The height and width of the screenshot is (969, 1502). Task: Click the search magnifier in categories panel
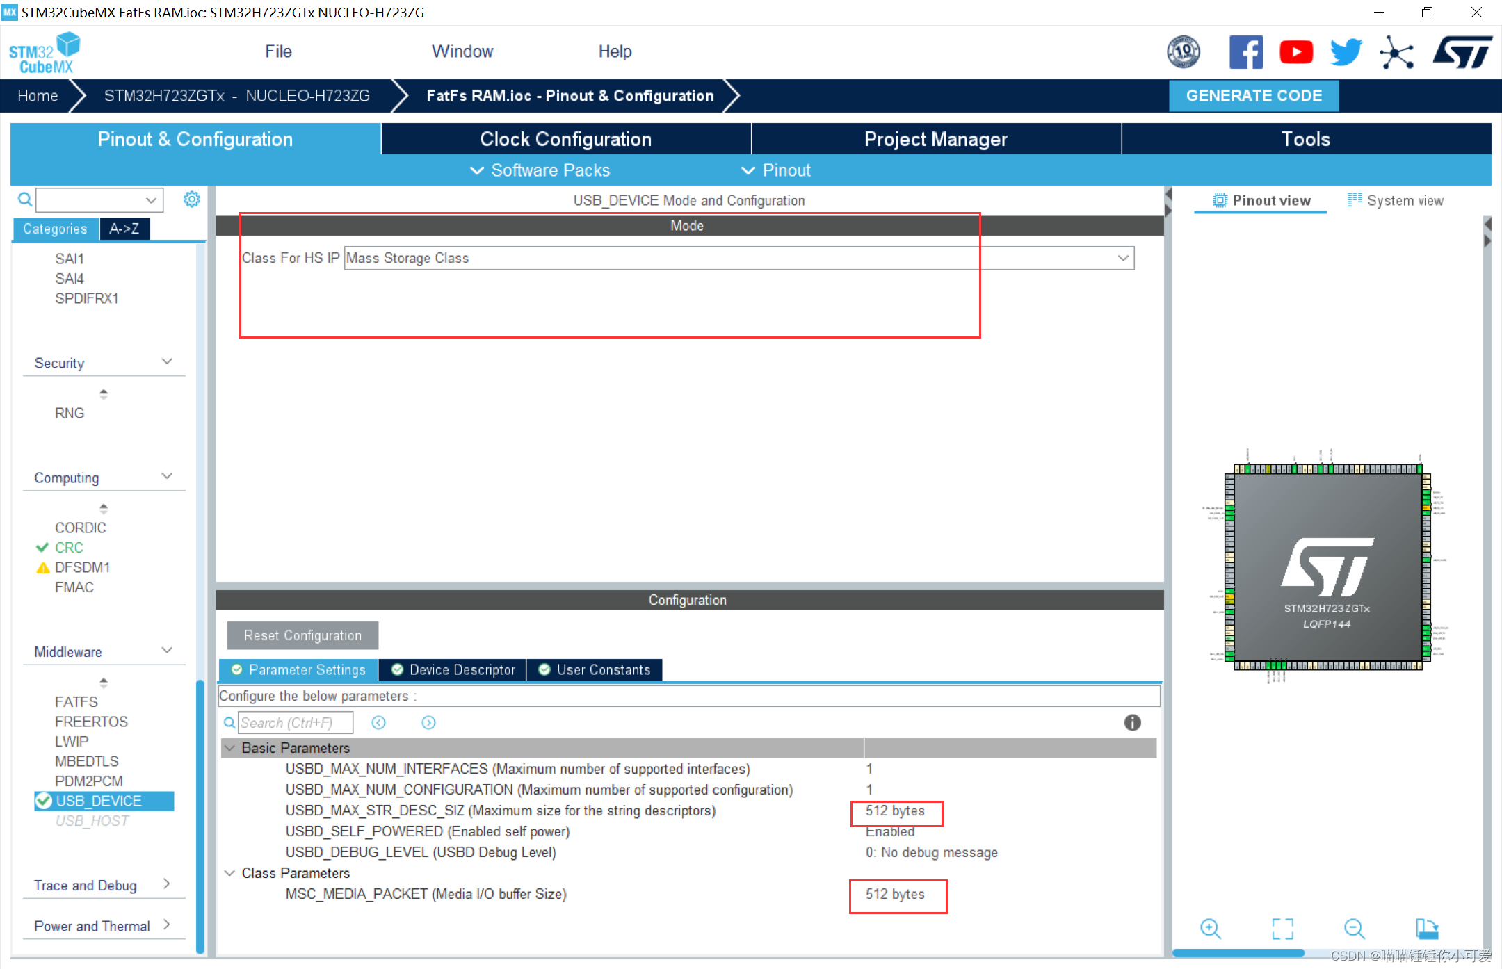[x=25, y=200]
